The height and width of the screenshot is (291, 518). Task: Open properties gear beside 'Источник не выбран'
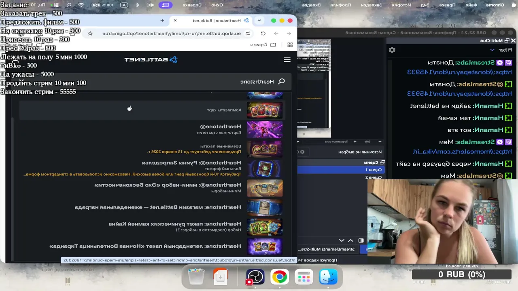point(302,152)
